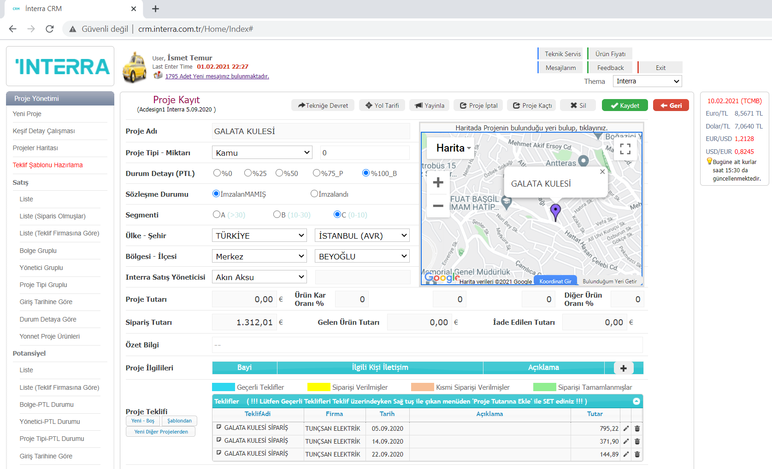The width and height of the screenshot is (772, 469).
Task: Click the map zoom-in plus icon
Action: click(438, 182)
